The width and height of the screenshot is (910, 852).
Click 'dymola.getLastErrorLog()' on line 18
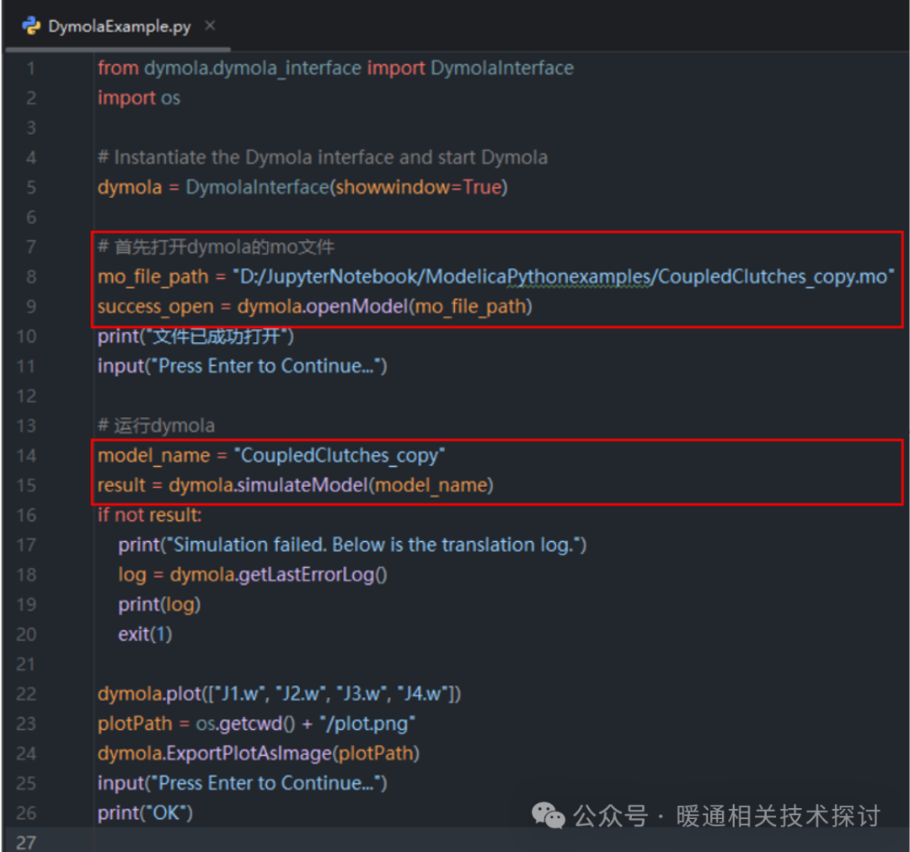click(279, 575)
